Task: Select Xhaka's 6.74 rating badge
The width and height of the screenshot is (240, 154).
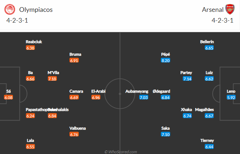Action: (187, 116)
